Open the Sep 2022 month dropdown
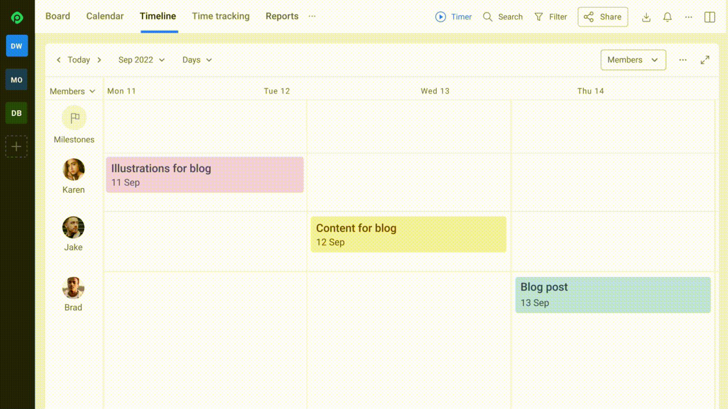This screenshot has width=728, height=409. click(142, 60)
